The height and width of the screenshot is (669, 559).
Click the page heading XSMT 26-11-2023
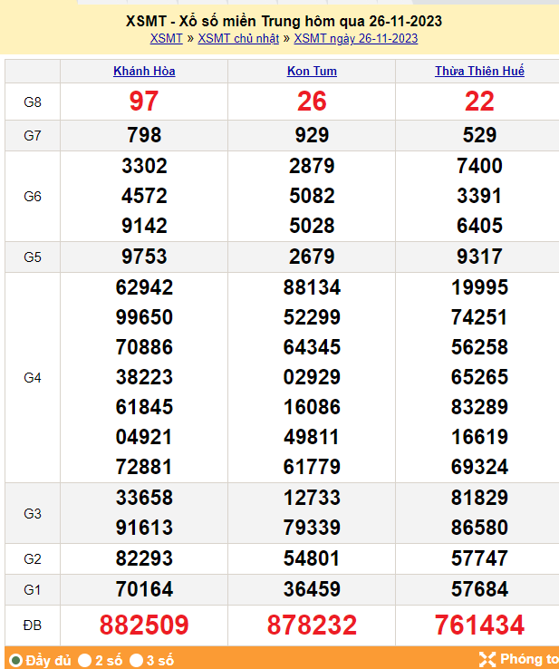[x=284, y=21]
